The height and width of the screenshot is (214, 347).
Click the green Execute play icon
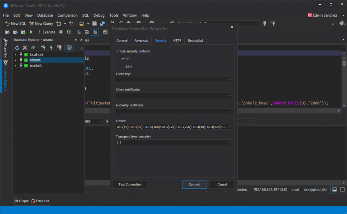click(31, 32)
